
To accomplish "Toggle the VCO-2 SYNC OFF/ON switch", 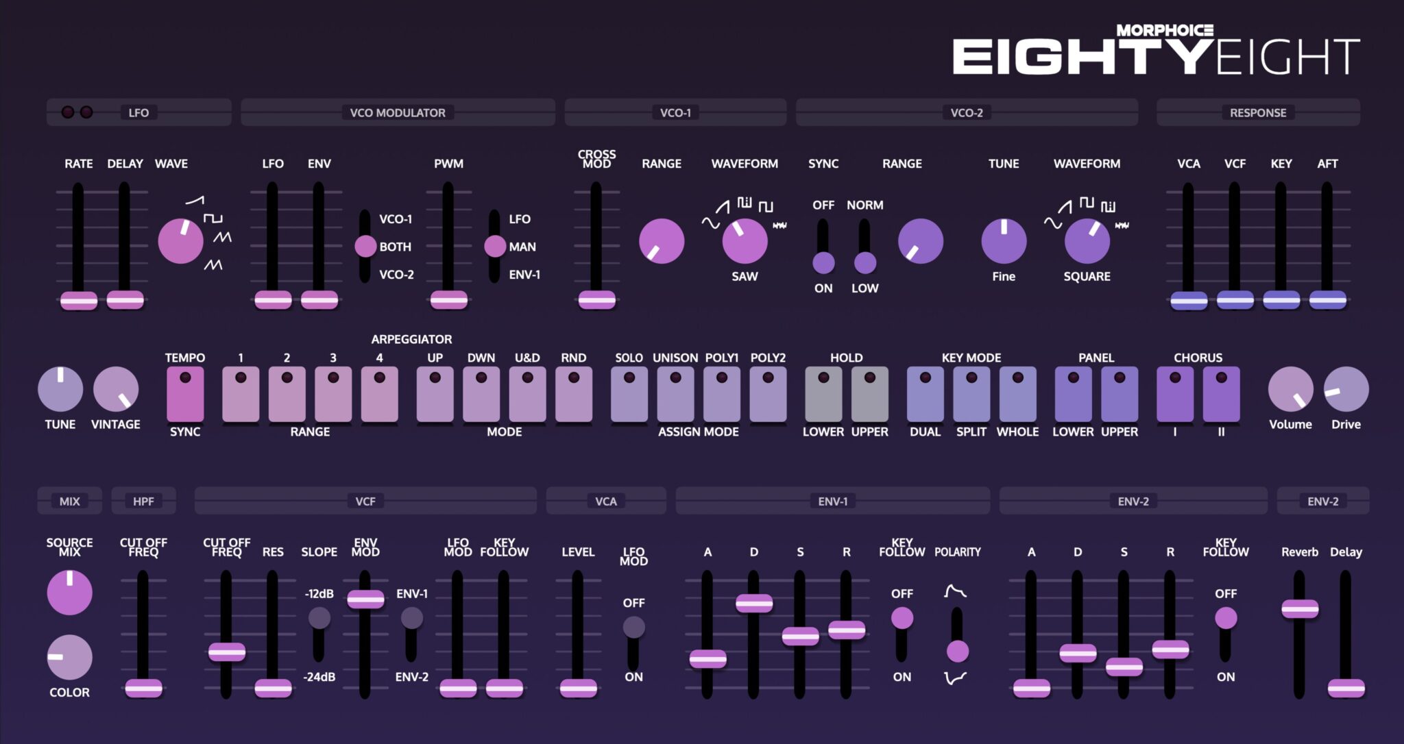I will click(823, 247).
